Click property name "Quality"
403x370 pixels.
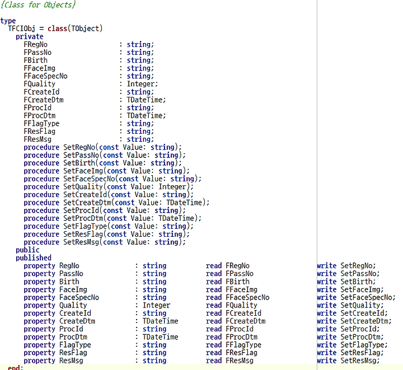[73, 306]
